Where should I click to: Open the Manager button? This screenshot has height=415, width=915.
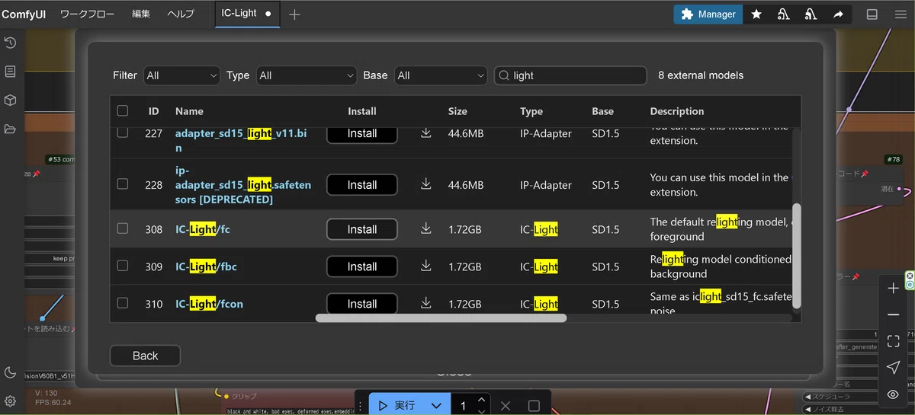click(x=708, y=14)
